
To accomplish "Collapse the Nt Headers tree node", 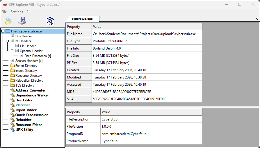I will 8,41.
